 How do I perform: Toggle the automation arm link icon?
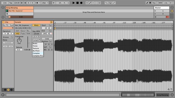(90, 3)
